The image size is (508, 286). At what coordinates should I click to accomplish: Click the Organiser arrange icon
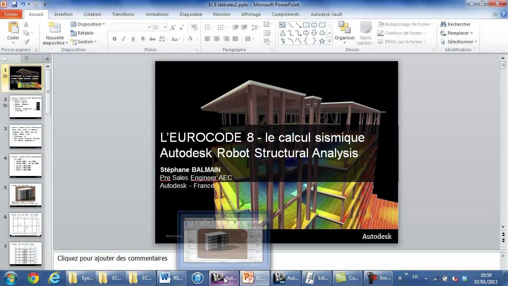pyautogui.click(x=344, y=28)
